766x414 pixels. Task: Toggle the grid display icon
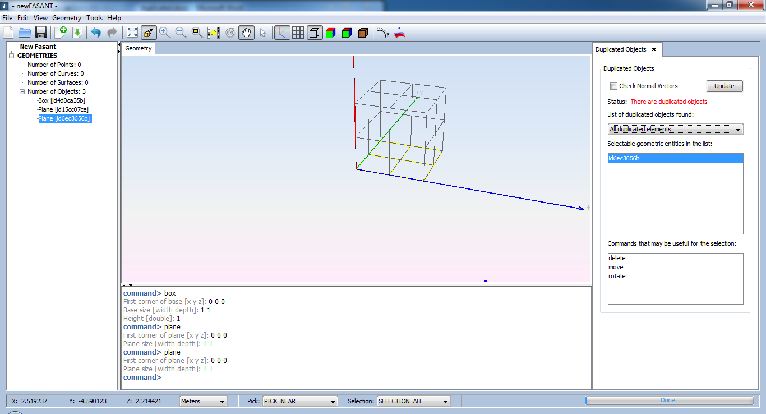coord(298,33)
